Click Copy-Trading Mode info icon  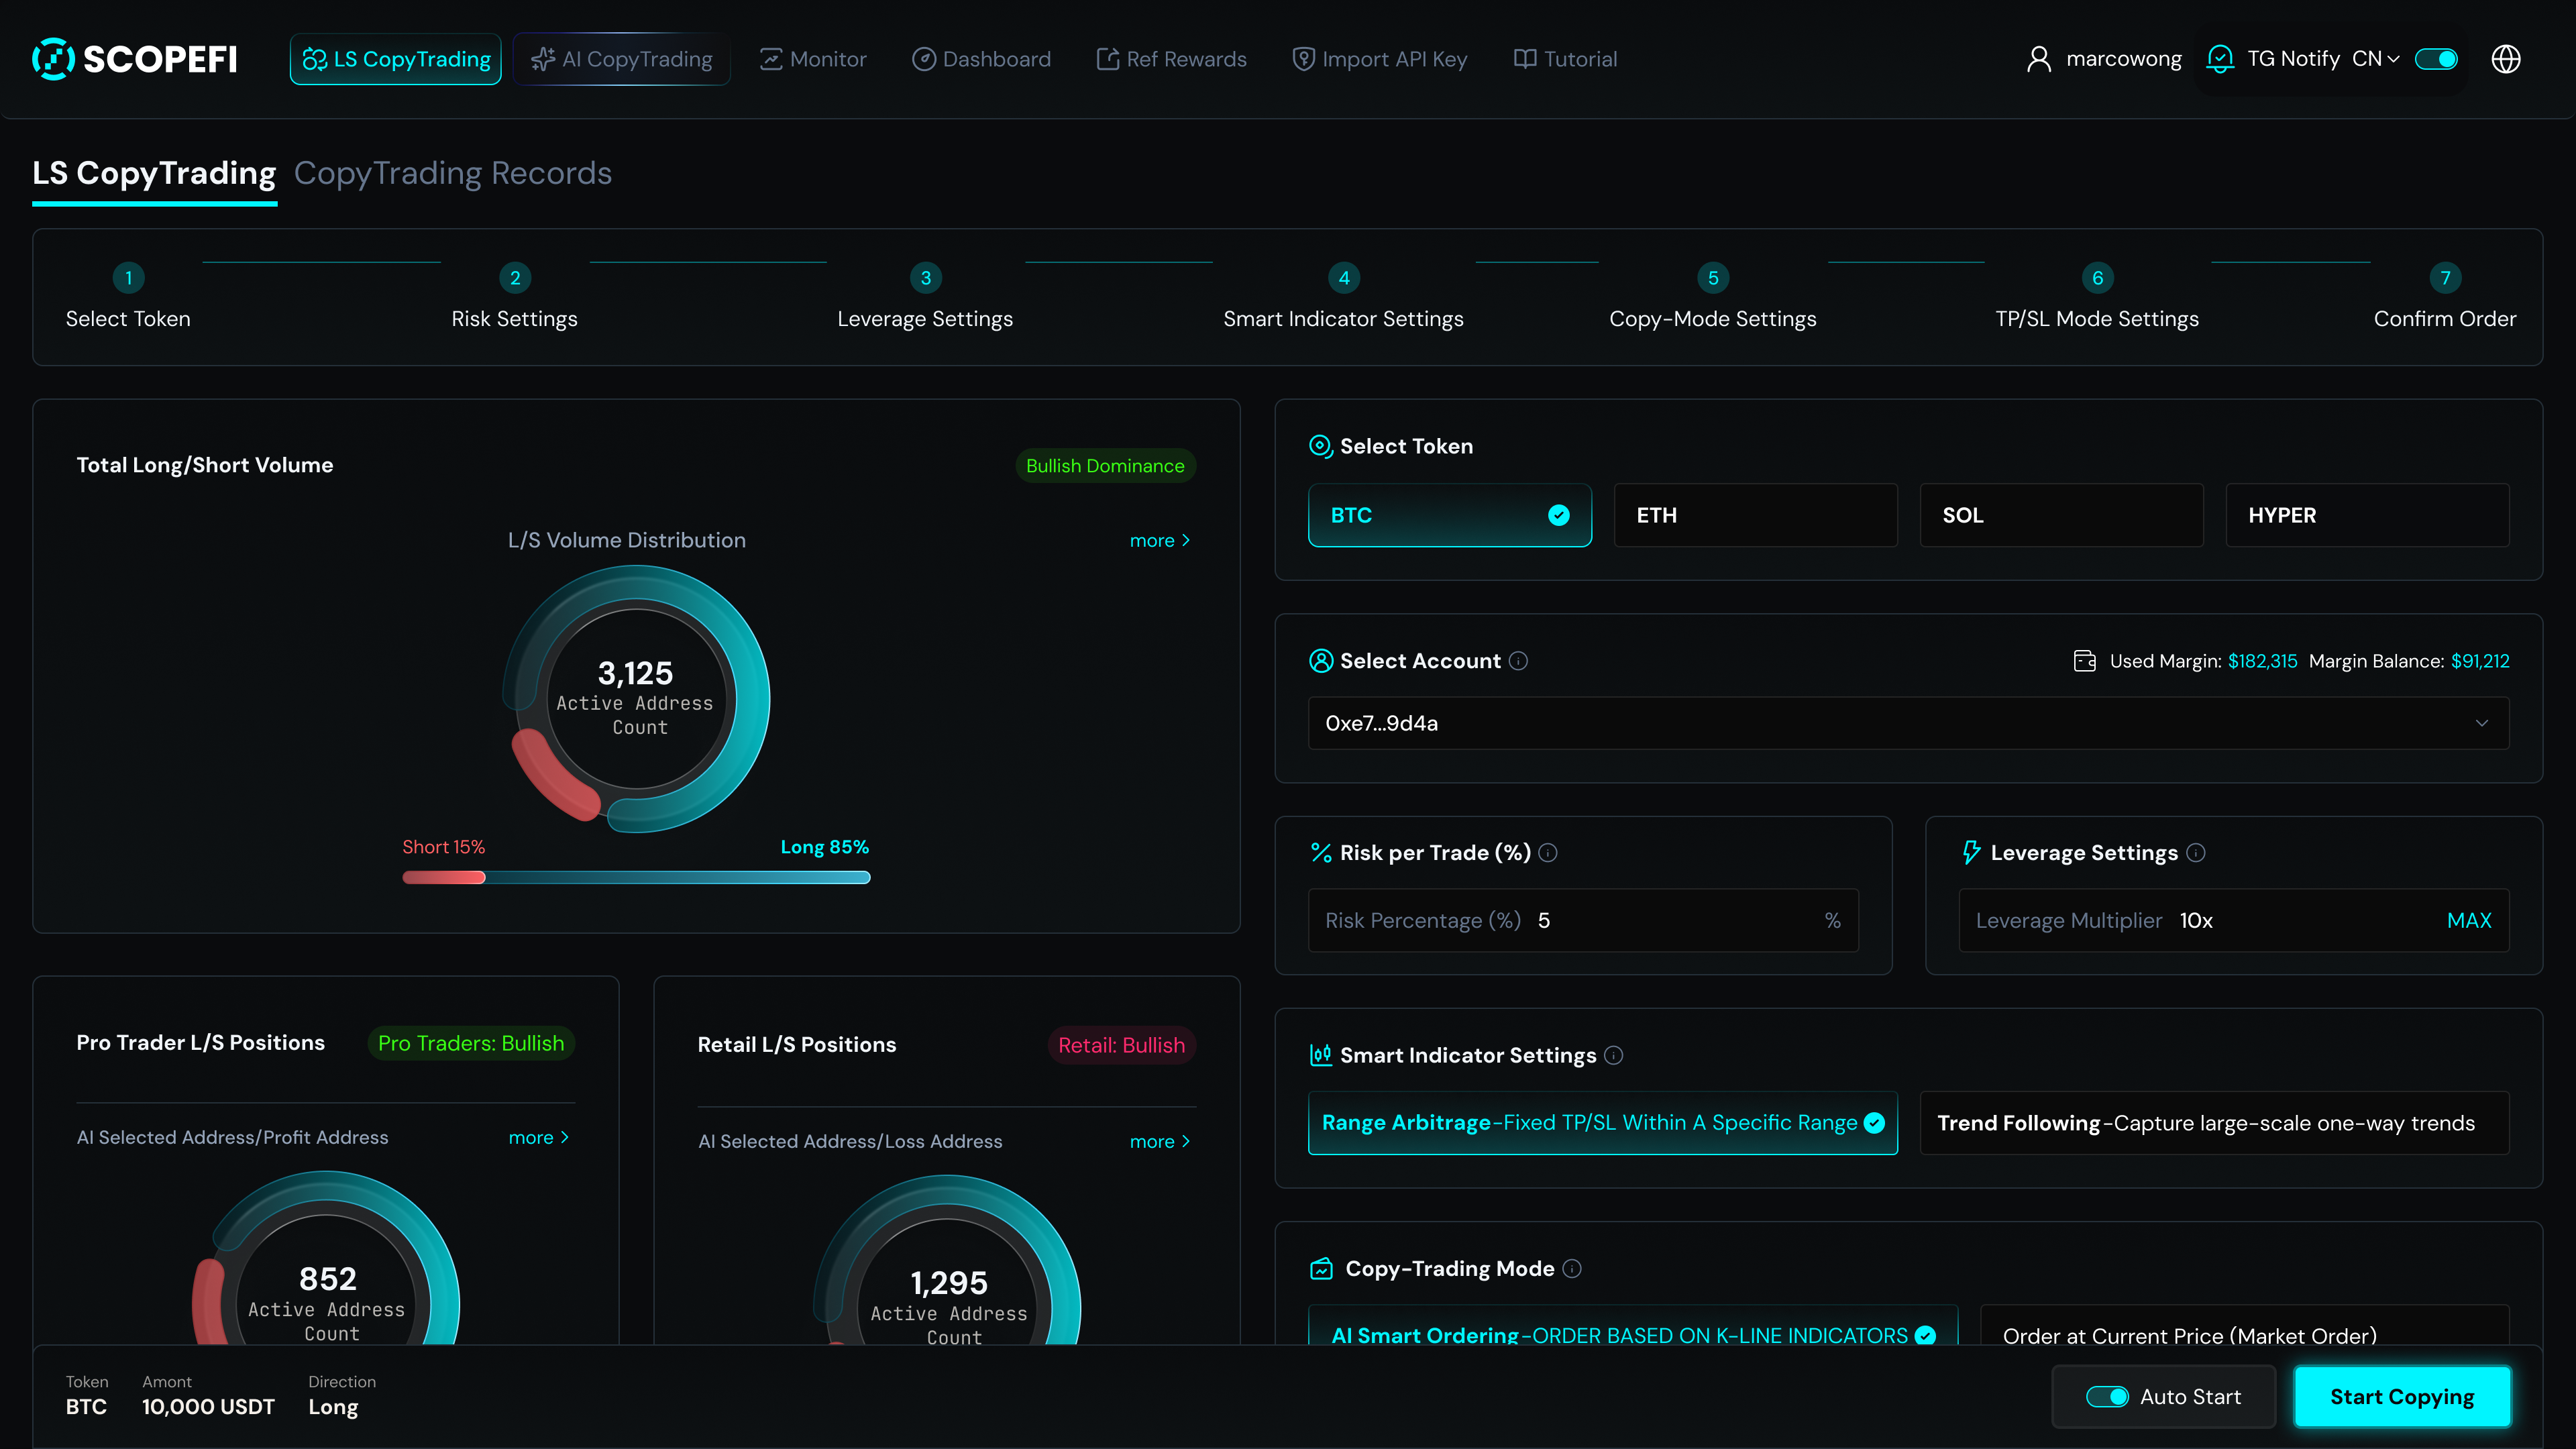tap(1572, 1269)
